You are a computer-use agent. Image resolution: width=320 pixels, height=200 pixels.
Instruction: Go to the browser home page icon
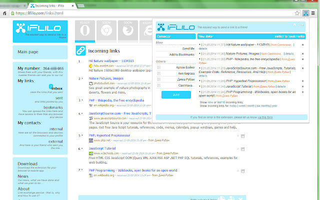[x=4, y=13]
